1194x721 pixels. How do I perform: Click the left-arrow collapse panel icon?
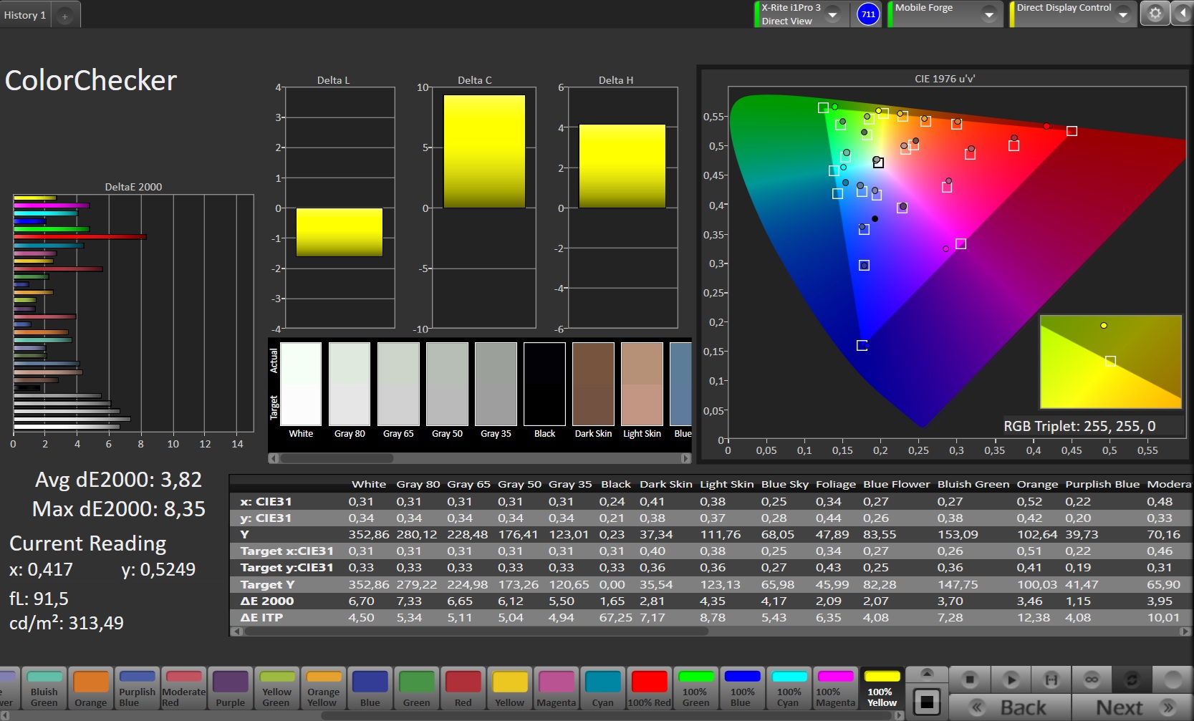tap(1182, 14)
